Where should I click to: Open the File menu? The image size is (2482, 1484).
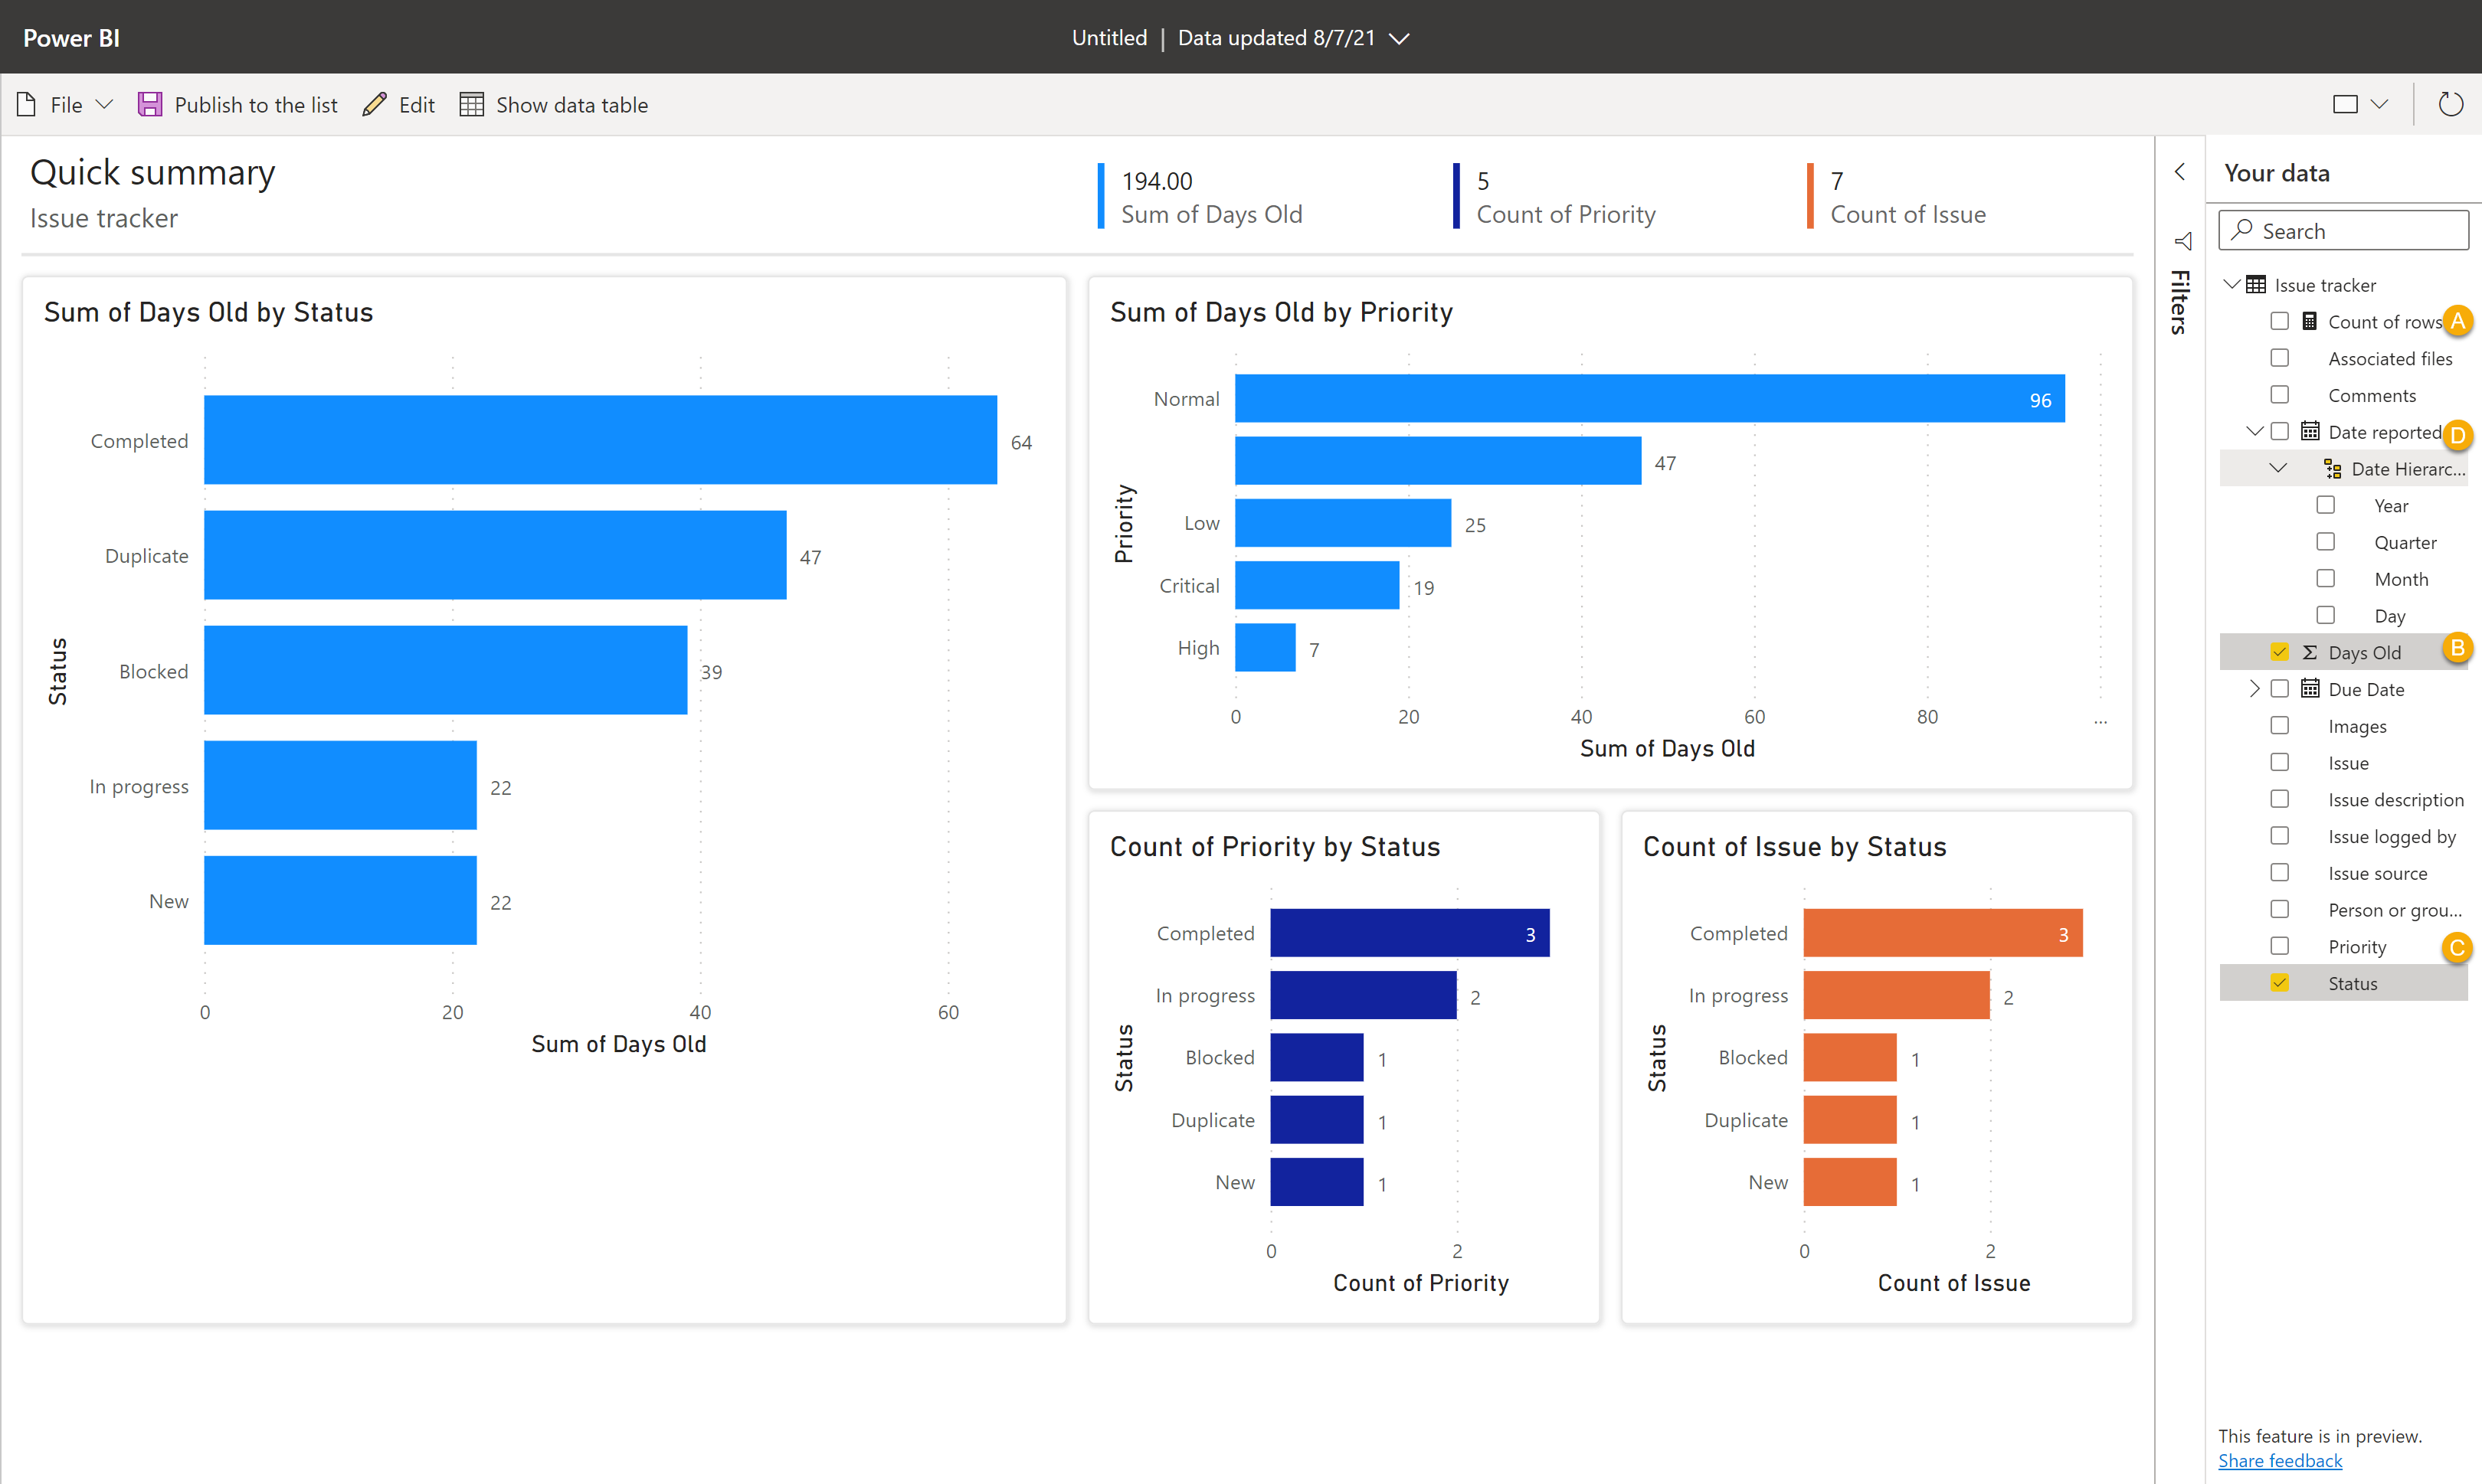click(x=66, y=103)
